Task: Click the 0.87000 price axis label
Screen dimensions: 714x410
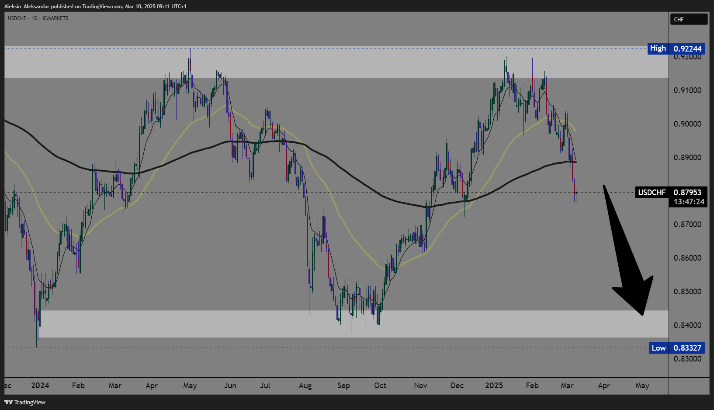Action: pyautogui.click(x=687, y=224)
